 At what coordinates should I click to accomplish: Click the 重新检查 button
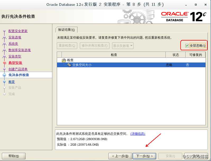coord(67,46)
